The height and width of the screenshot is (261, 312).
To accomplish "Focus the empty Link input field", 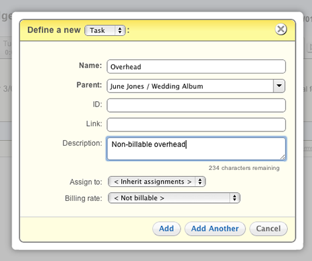I will tap(196, 125).
